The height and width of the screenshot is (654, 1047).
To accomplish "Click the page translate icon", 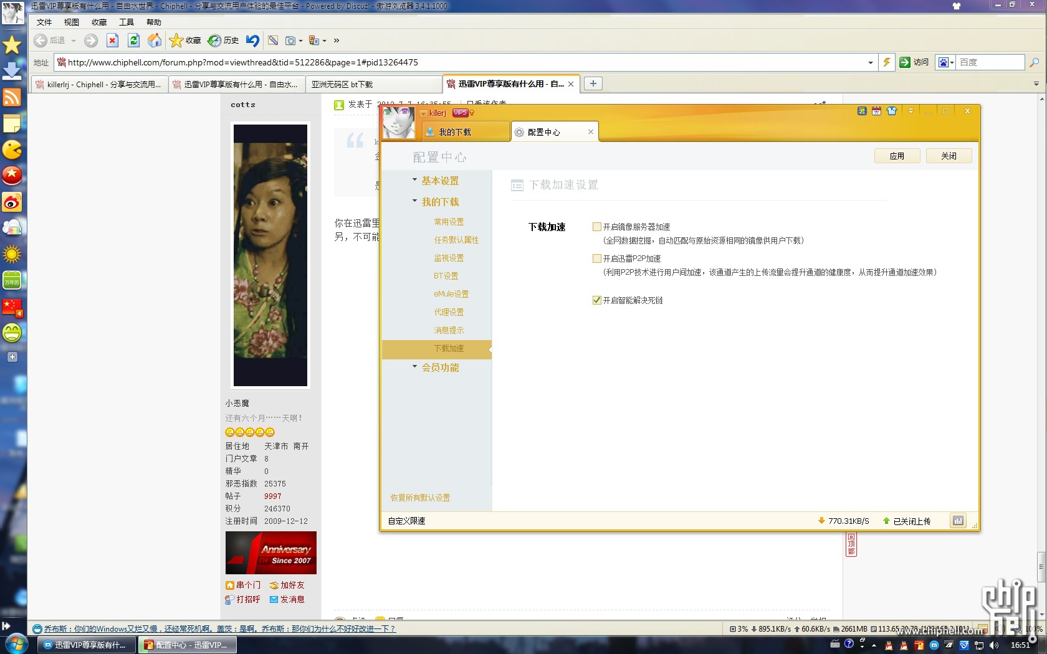I will (313, 40).
